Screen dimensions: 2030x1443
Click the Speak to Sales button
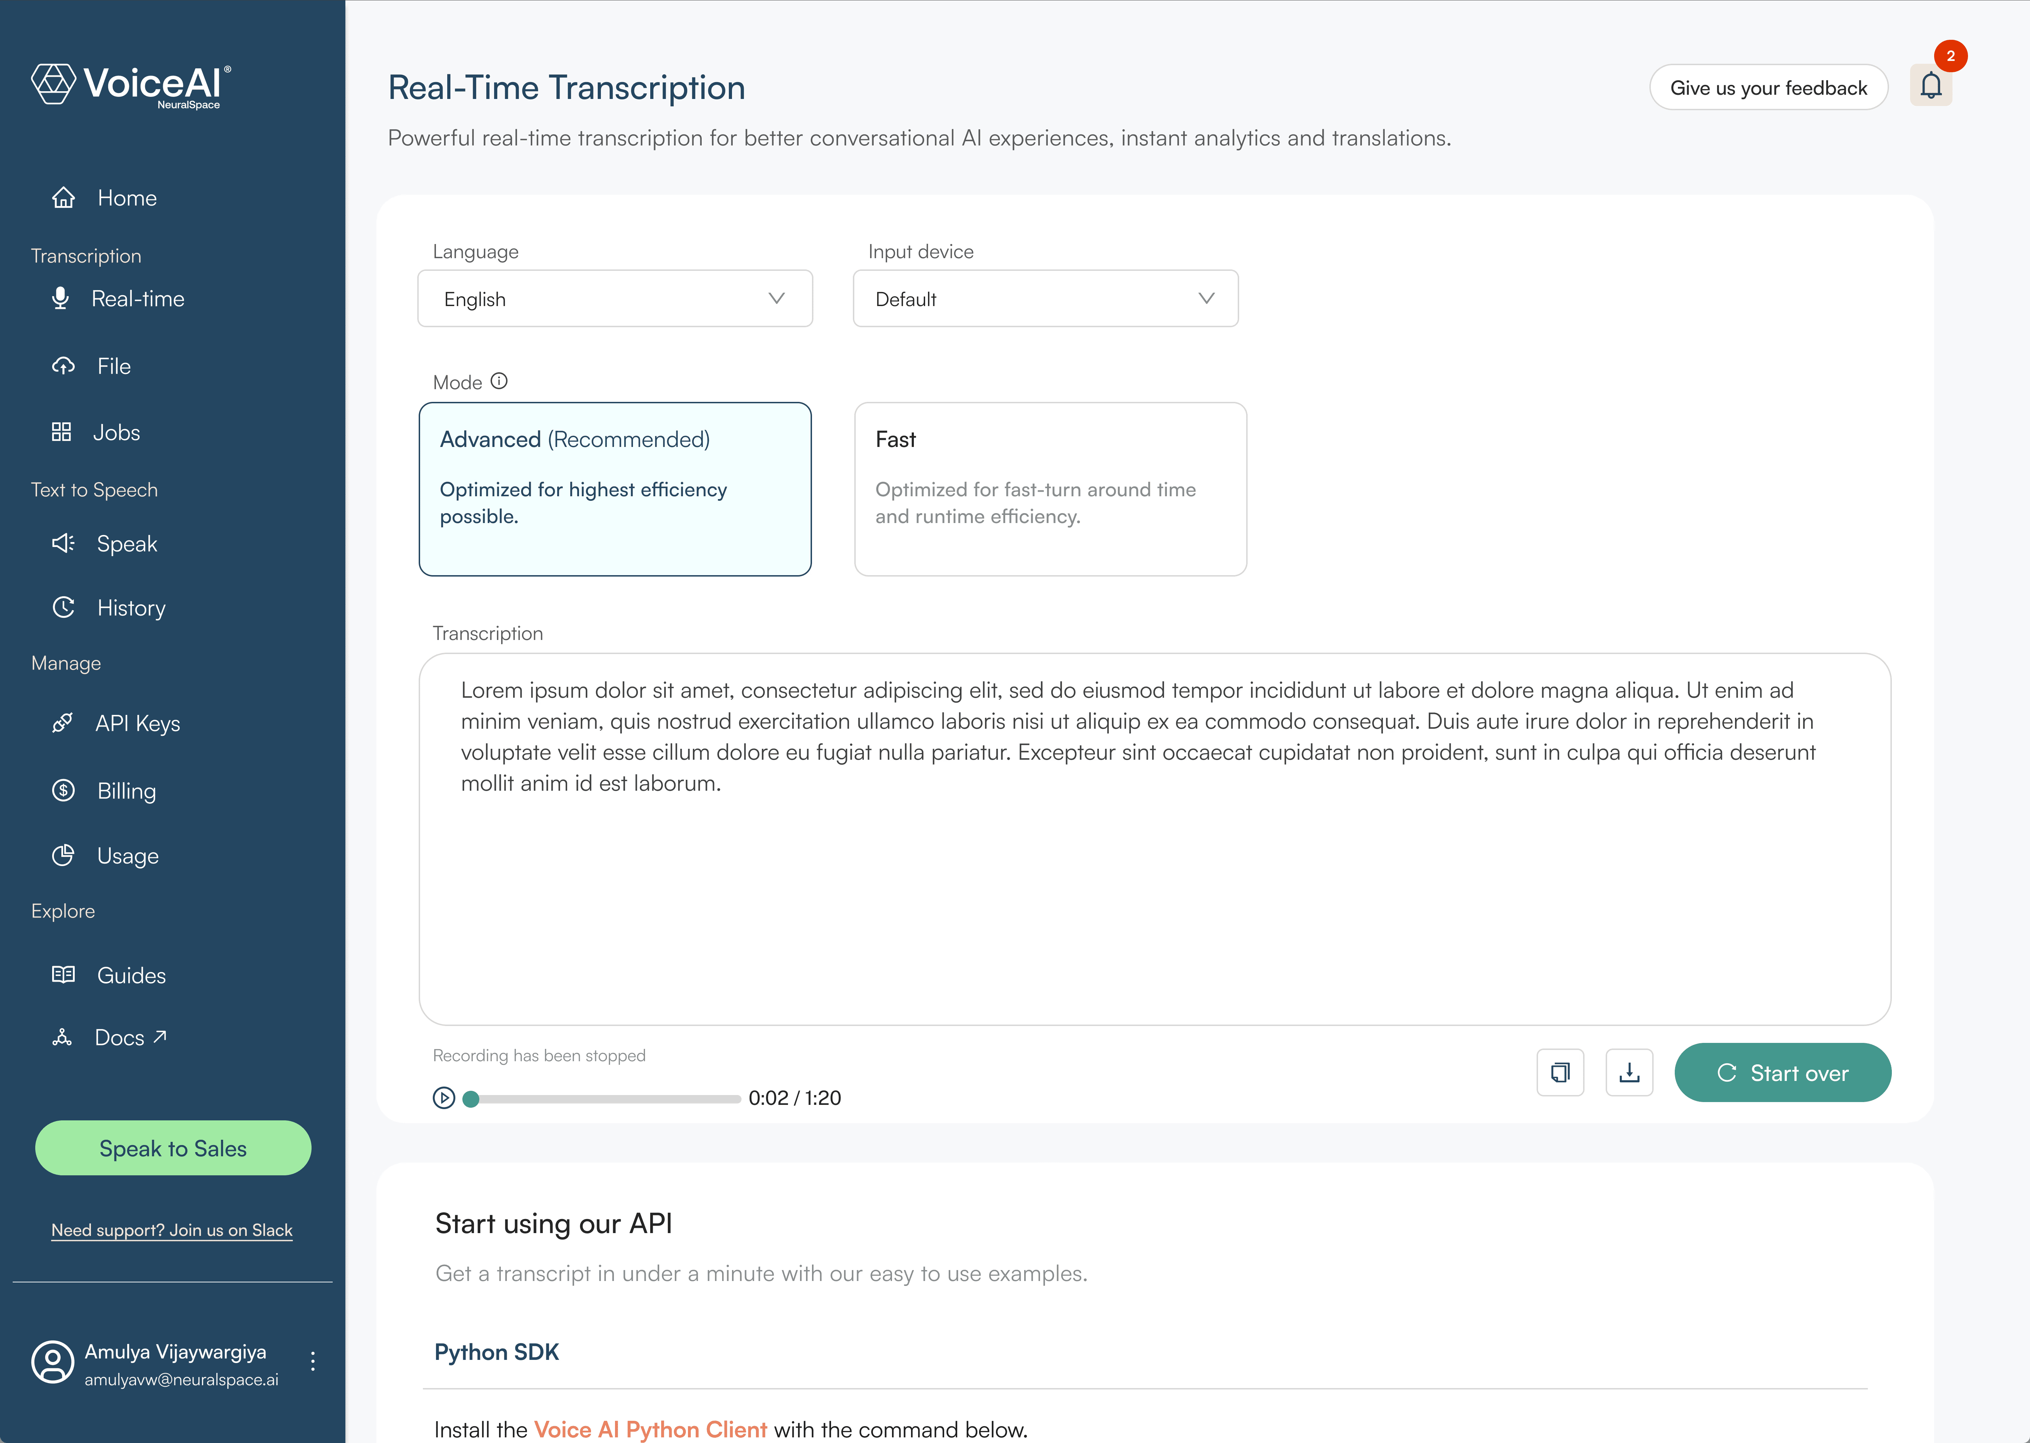point(172,1148)
